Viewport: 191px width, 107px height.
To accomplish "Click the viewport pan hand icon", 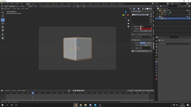I will click(x=128, y=23).
